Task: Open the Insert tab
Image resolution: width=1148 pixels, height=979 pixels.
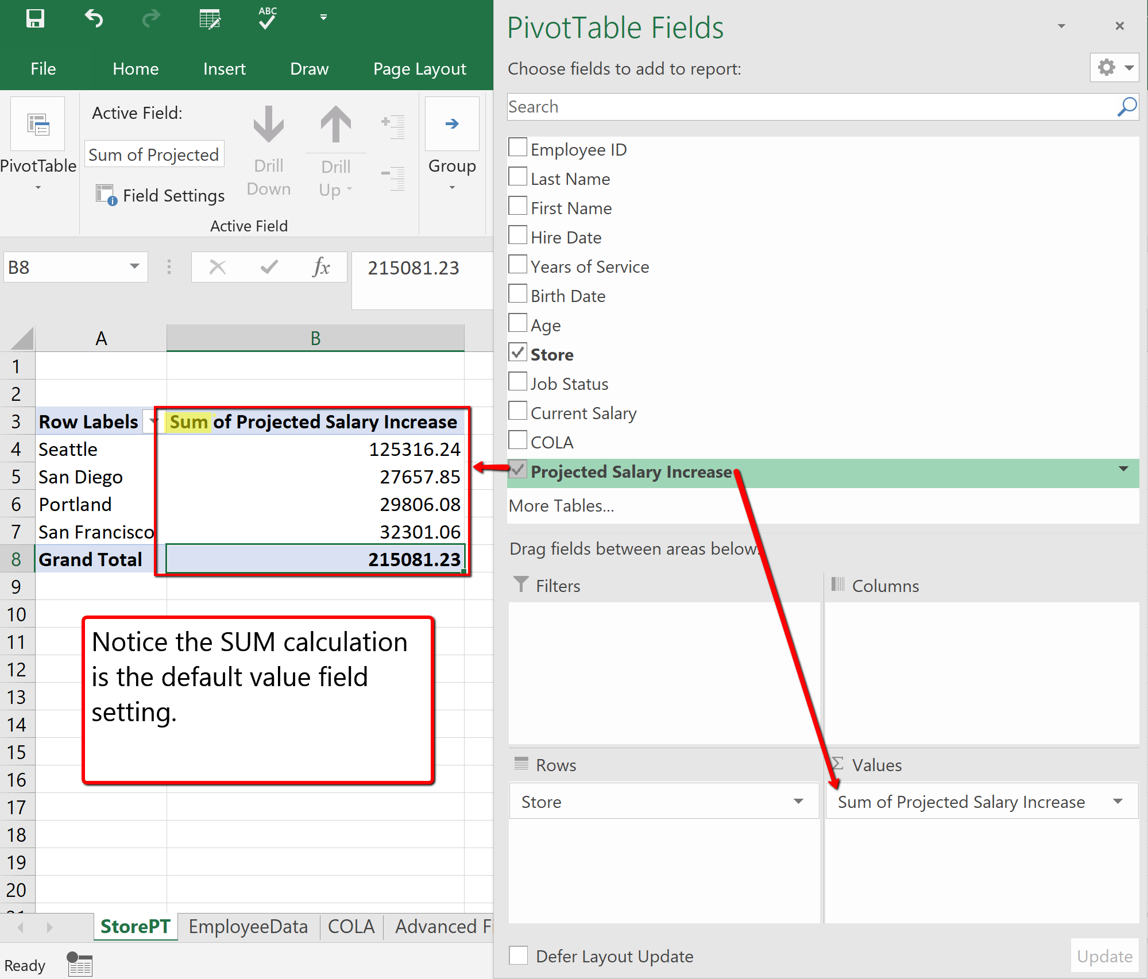Action: click(224, 69)
